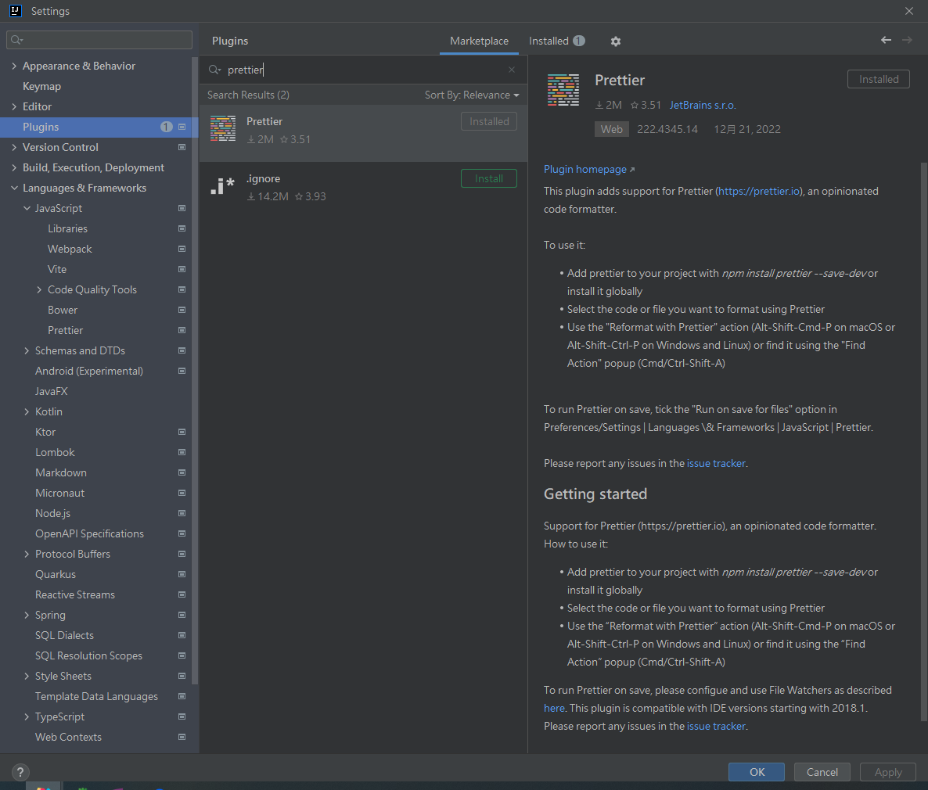928x790 pixels.
Task: Click project-level icon beside Plugins row
Action: [x=182, y=127]
